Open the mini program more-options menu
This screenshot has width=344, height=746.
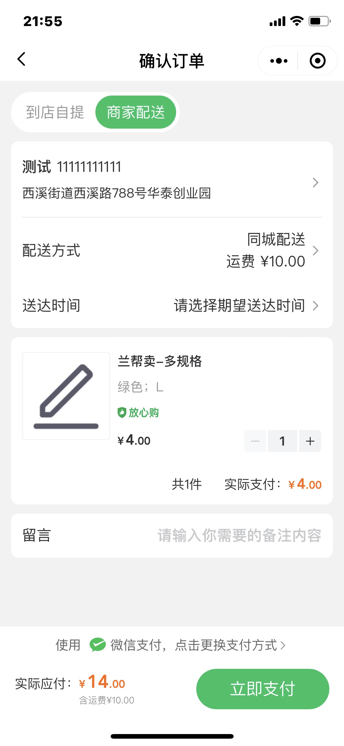(279, 61)
